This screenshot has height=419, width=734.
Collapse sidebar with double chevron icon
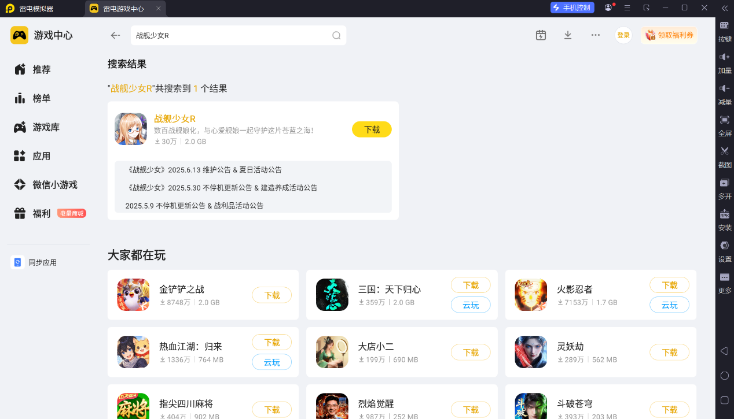tap(724, 8)
